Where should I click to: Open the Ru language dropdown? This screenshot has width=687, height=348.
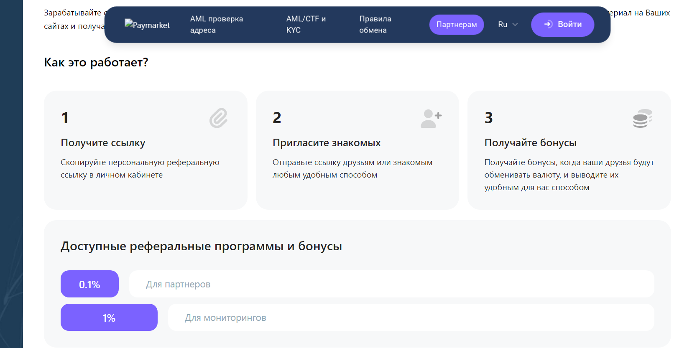508,25
